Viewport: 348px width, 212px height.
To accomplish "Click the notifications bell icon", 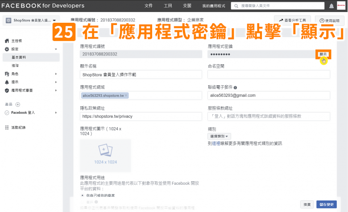I will tap(331, 6).
